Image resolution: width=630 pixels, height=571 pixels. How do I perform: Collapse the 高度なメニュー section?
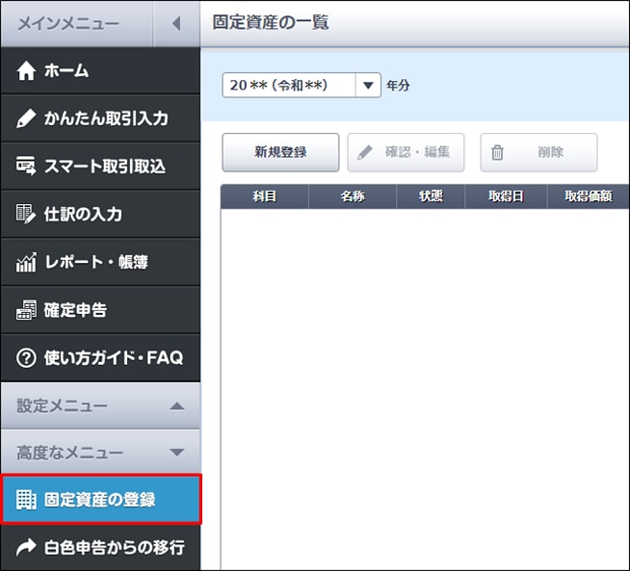(x=100, y=453)
